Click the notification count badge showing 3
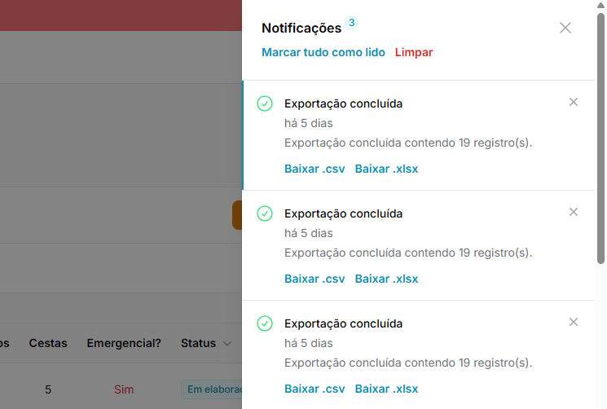Viewport: 607px width, 409px height. (x=351, y=23)
